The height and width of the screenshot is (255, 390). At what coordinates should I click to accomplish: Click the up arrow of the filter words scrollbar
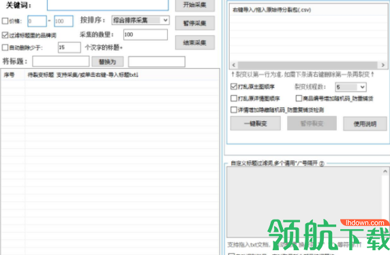point(385,171)
